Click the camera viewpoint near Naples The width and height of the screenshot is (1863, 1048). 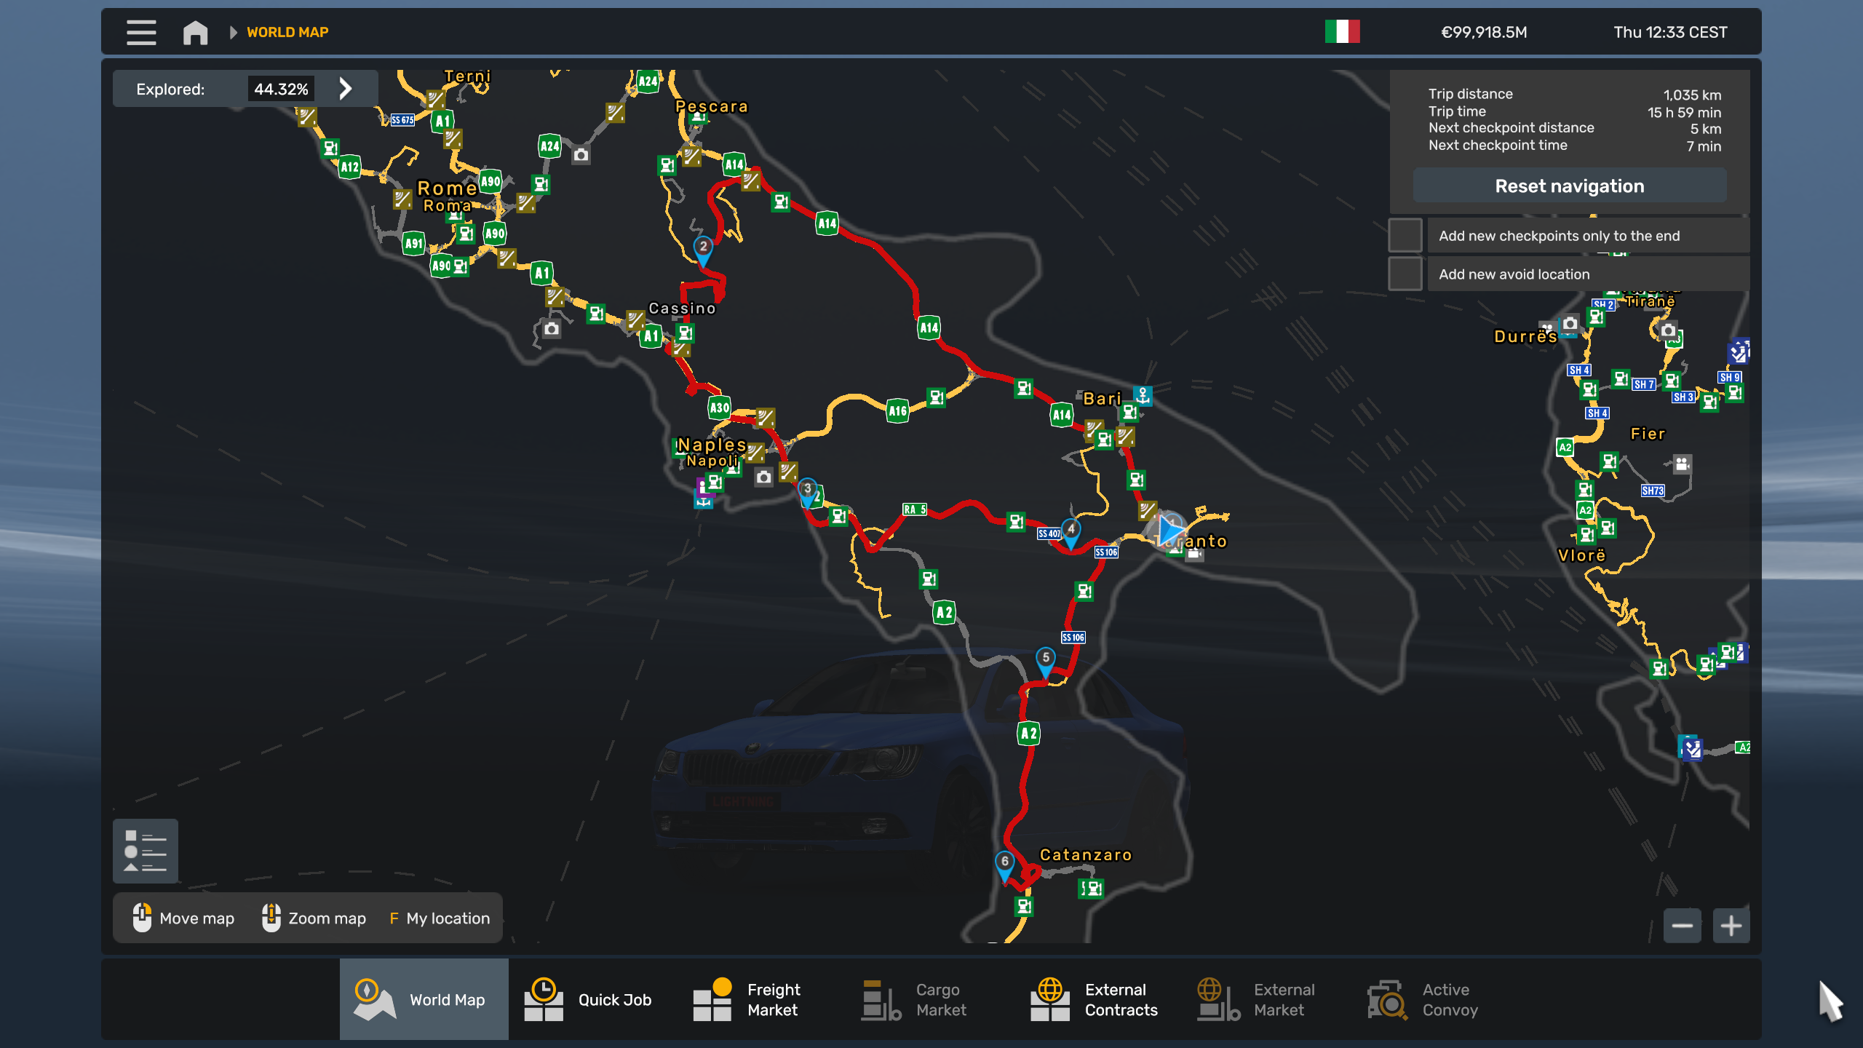(763, 477)
